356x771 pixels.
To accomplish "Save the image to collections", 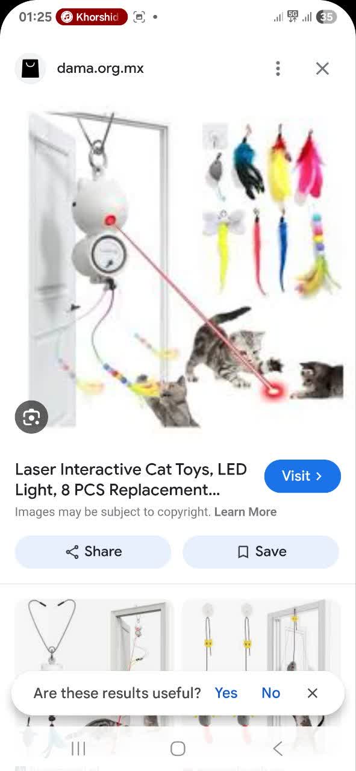I will tap(261, 552).
